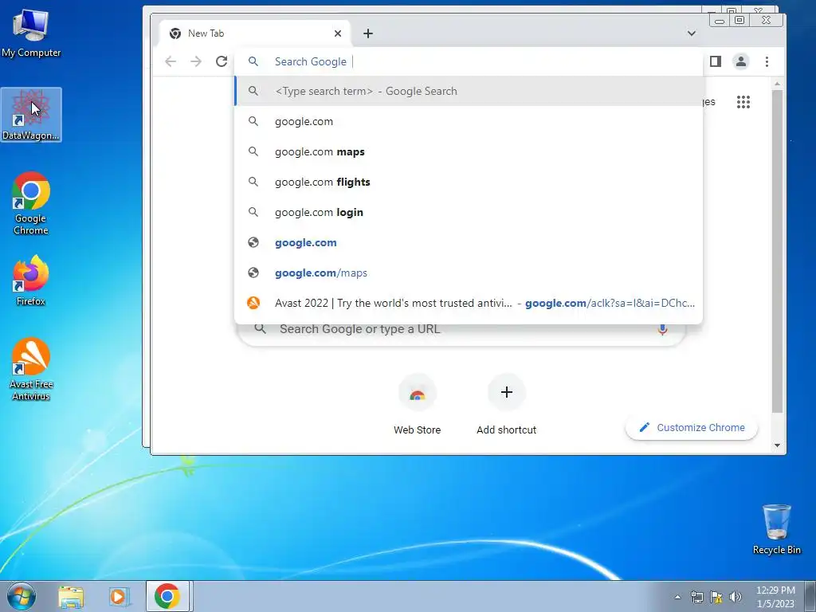Open the Web Store shortcut
This screenshot has height=612, width=816.
(x=417, y=404)
